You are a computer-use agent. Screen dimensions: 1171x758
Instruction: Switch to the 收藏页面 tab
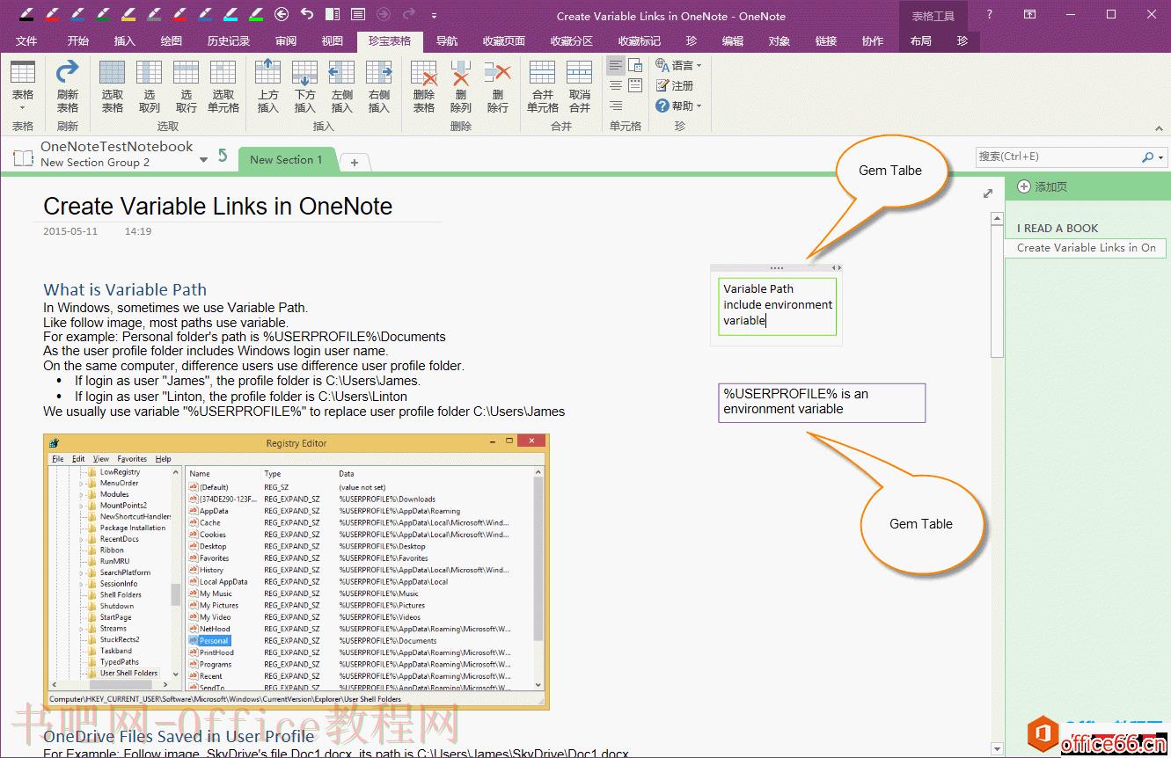(504, 41)
